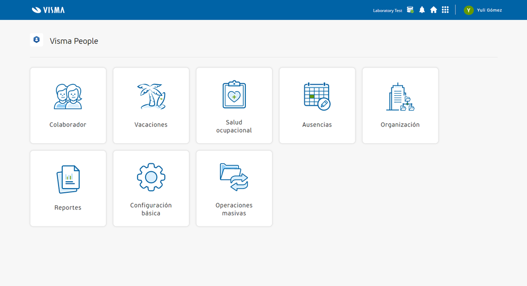Go to the home icon
527x286 pixels.
(434, 9)
